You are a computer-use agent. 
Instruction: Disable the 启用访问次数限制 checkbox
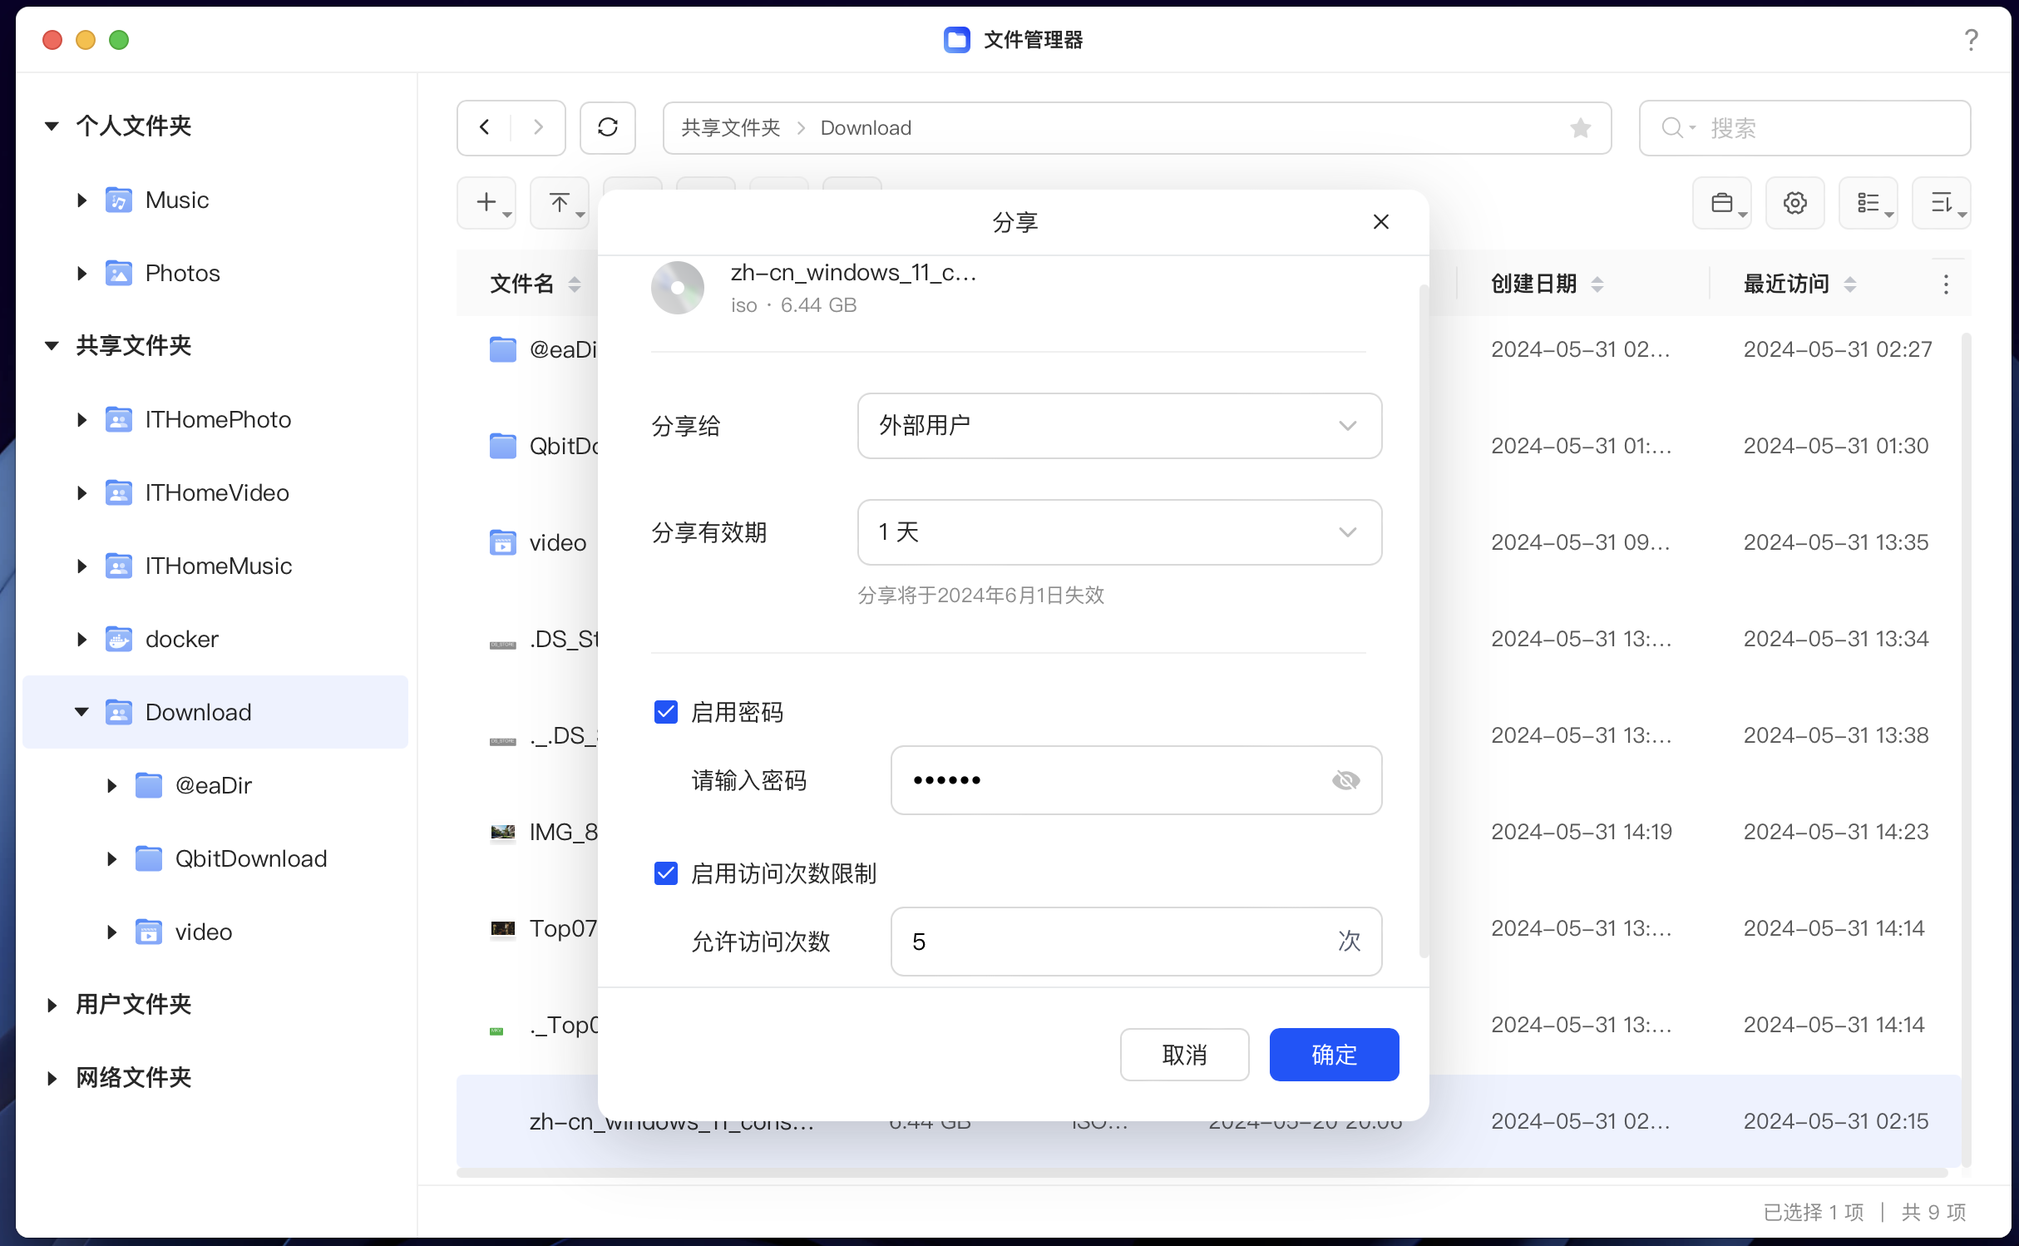click(666, 873)
